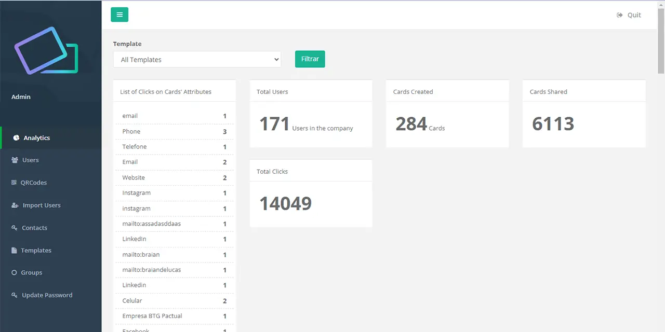This screenshot has width=665, height=332.
Task: Select the Website row in clicks list
Action: point(174,178)
